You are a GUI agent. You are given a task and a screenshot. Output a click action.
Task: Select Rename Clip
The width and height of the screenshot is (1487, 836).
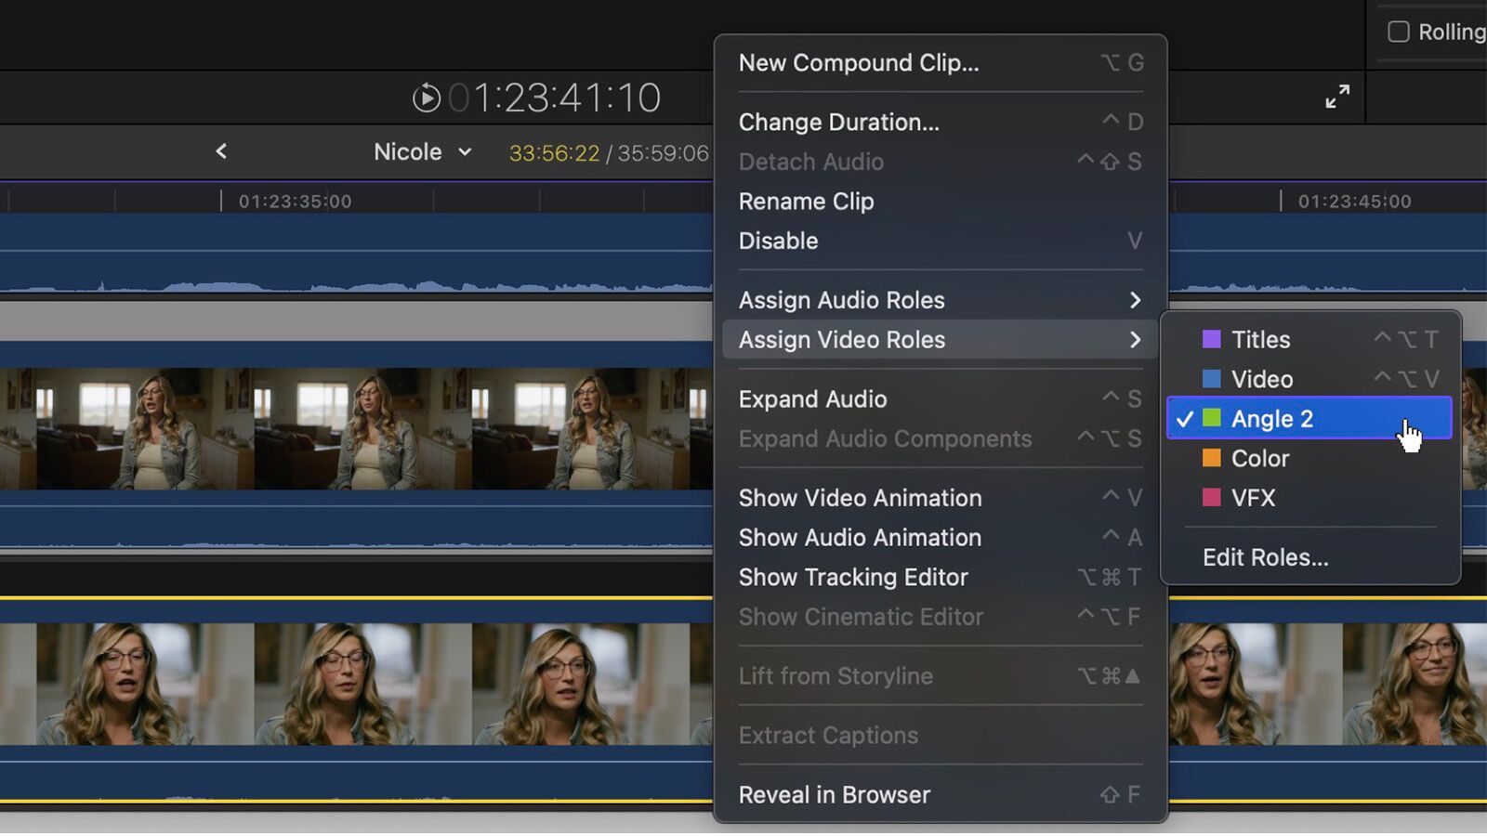click(x=805, y=202)
